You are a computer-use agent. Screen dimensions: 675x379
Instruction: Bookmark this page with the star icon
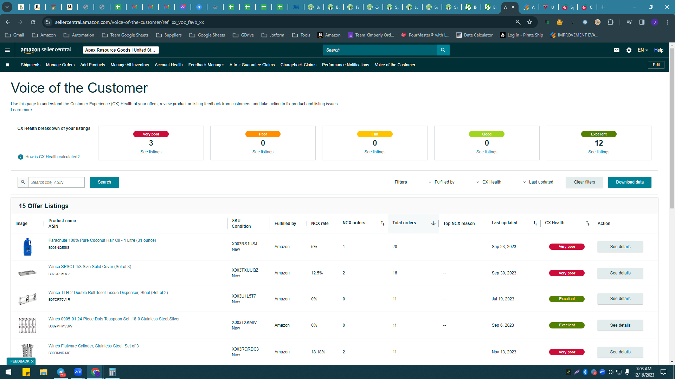coord(529,22)
